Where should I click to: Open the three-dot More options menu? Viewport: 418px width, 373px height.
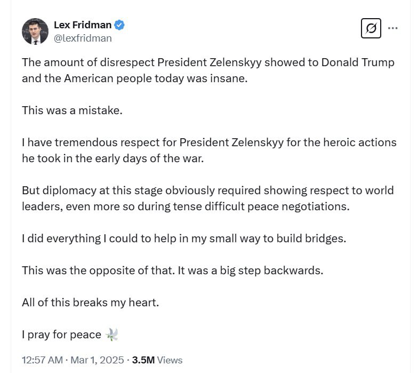(x=393, y=28)
